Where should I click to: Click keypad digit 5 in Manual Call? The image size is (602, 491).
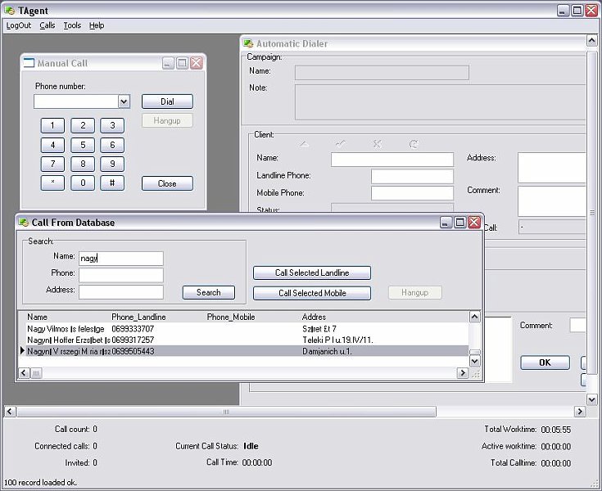(x=83, y=145)
